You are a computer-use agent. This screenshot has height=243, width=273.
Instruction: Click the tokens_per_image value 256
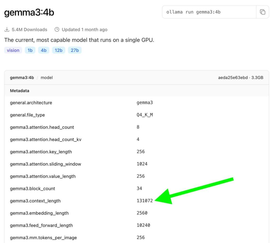141,237
